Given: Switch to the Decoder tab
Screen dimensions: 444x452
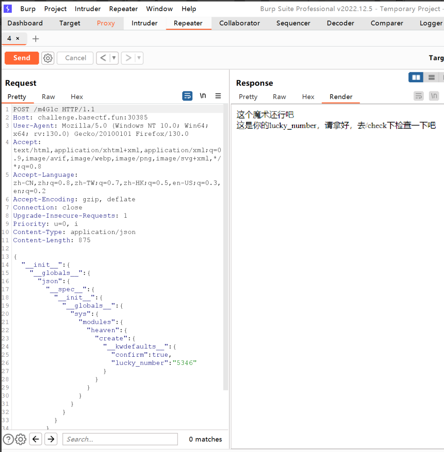Looking at the screenshot, I should click(x=341, y=23).
